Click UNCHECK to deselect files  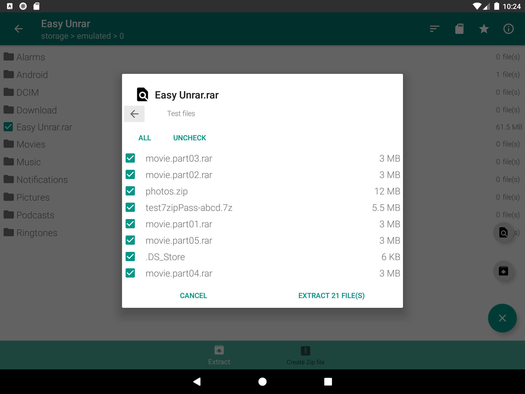click(189, 138)
